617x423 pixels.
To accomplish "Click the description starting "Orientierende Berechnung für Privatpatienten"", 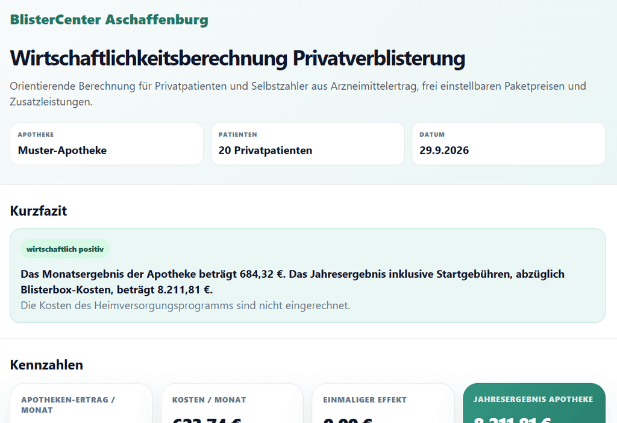I will point(298,93).
